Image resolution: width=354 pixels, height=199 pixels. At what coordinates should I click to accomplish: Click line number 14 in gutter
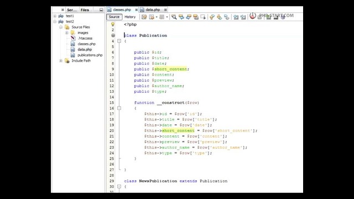click(x=112, y=97)
